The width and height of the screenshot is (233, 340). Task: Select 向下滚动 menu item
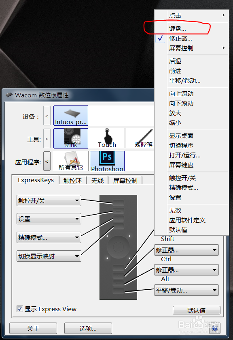point(192,103)
